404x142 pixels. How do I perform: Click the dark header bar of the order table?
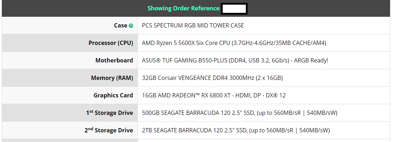click(x=196, y=9)
